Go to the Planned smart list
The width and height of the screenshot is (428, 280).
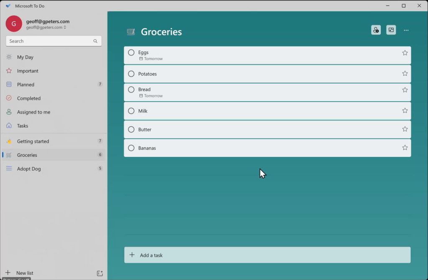tap(25, 85)
